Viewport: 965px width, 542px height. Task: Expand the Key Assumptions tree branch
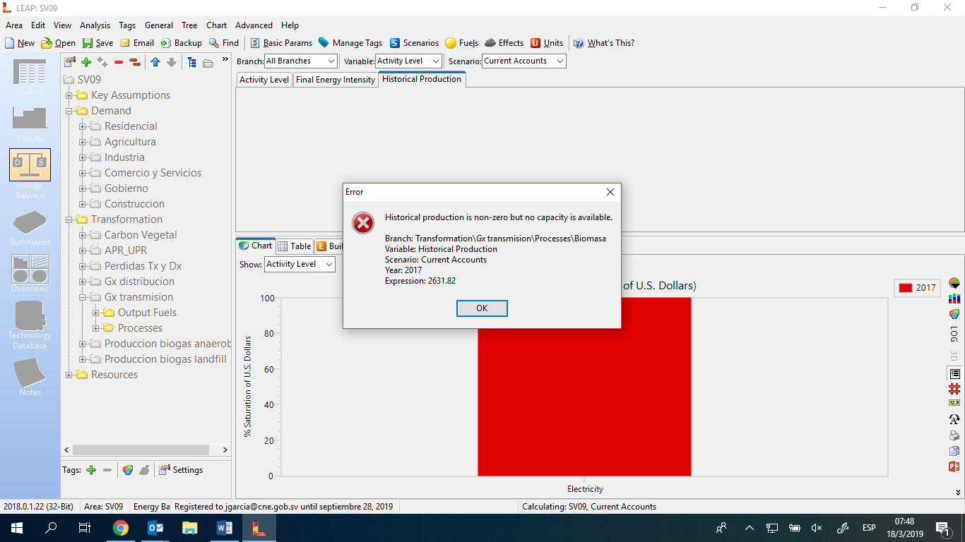pyautogui.click(x=69, y=95)
